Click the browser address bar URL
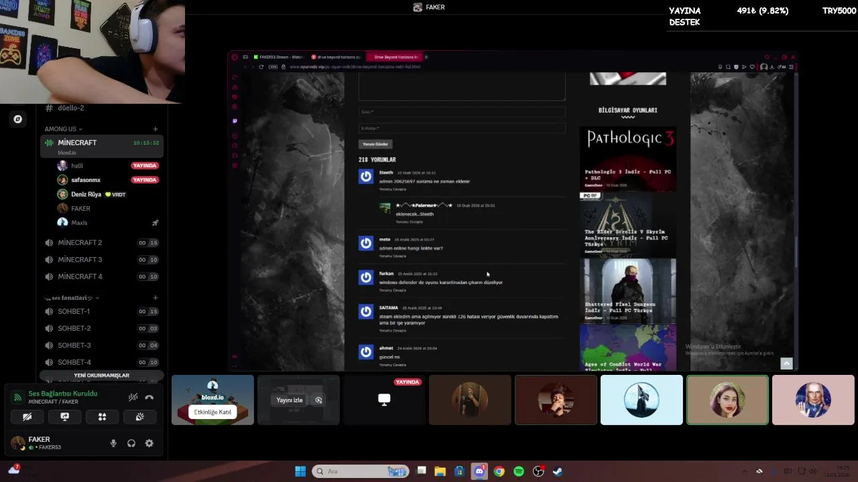Viewport: 858px width, 482px height. (355, 66)
